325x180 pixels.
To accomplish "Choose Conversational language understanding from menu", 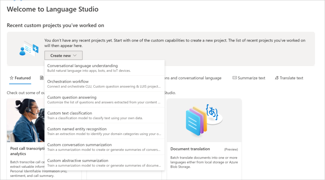I will pos(104,68).
